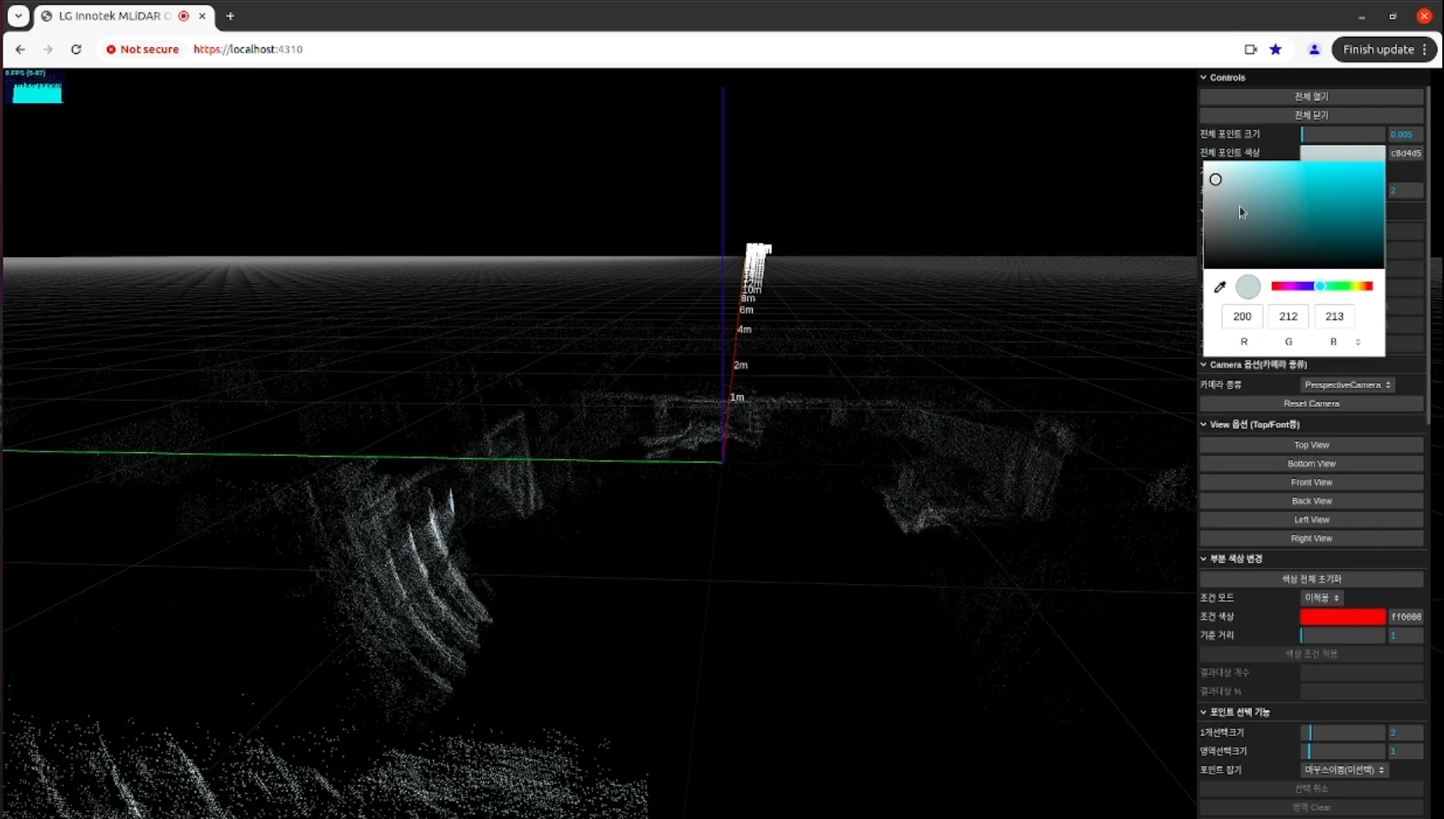Viewport: 1444px width, 819px height.
Task: Click the 2m distance label on axis
Action: coord(741,365)
